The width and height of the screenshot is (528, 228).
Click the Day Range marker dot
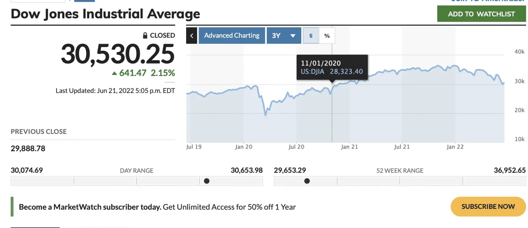[x=207, y=181]
